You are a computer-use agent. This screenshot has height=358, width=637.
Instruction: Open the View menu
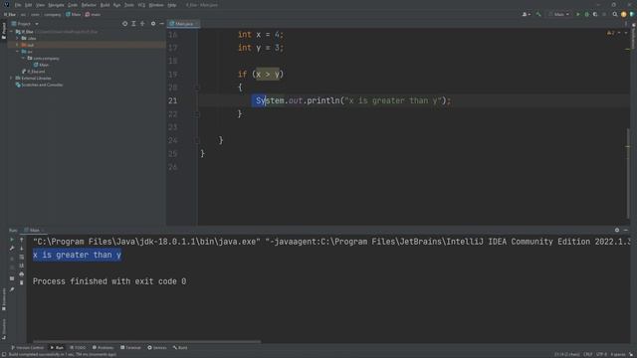point(40,5)
